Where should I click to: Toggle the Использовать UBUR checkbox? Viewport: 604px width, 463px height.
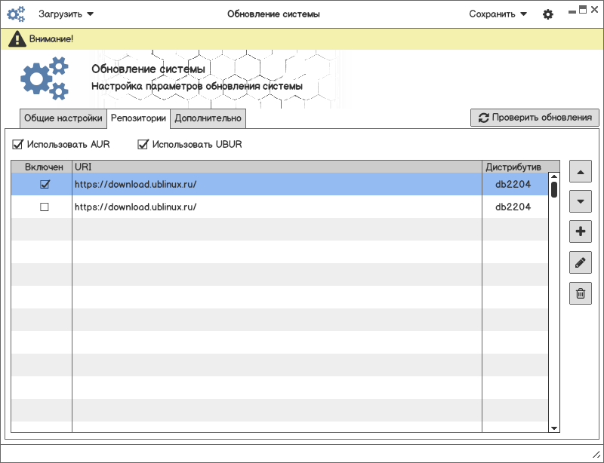(143, 145)
